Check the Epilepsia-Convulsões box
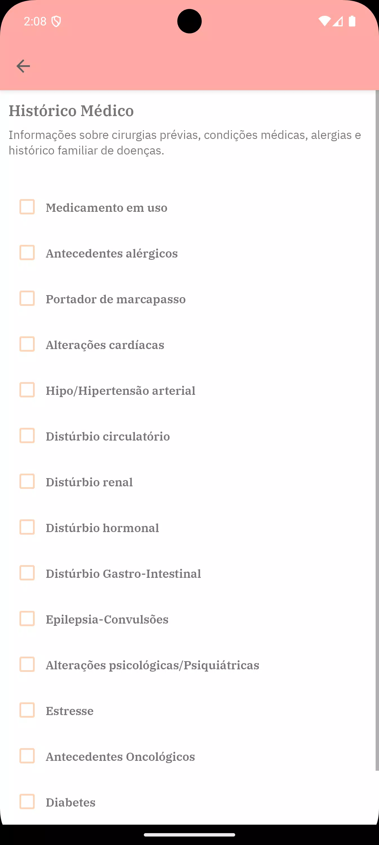 pyautogui.click(x=27, y=619)
